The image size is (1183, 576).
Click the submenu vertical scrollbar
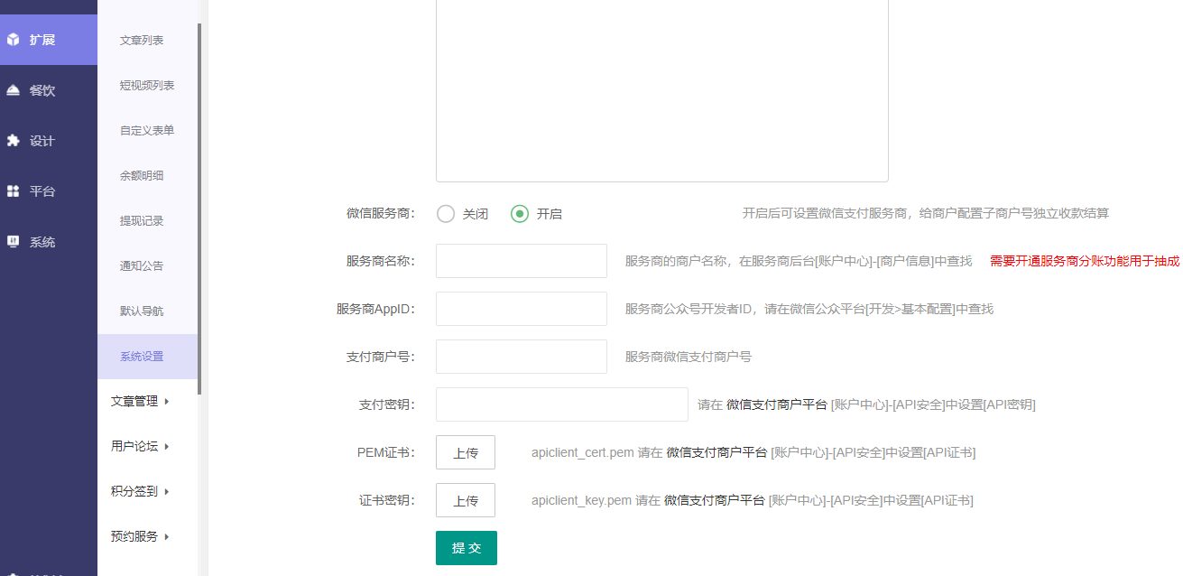199,208
